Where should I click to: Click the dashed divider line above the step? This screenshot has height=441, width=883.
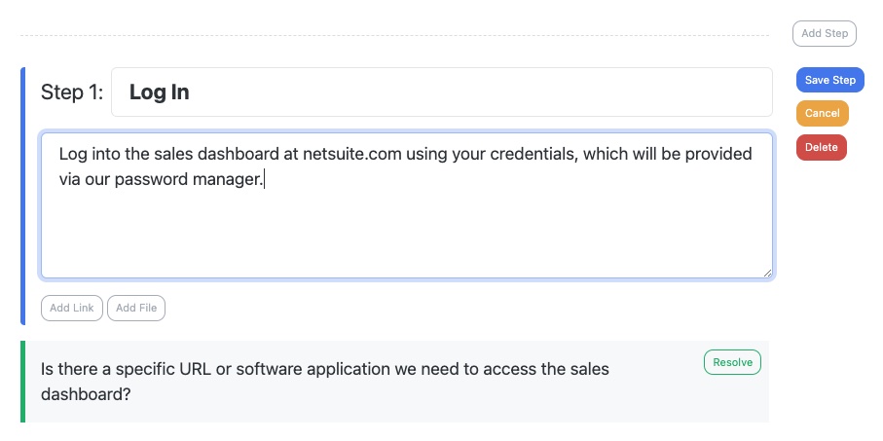[x=394, y=35]
